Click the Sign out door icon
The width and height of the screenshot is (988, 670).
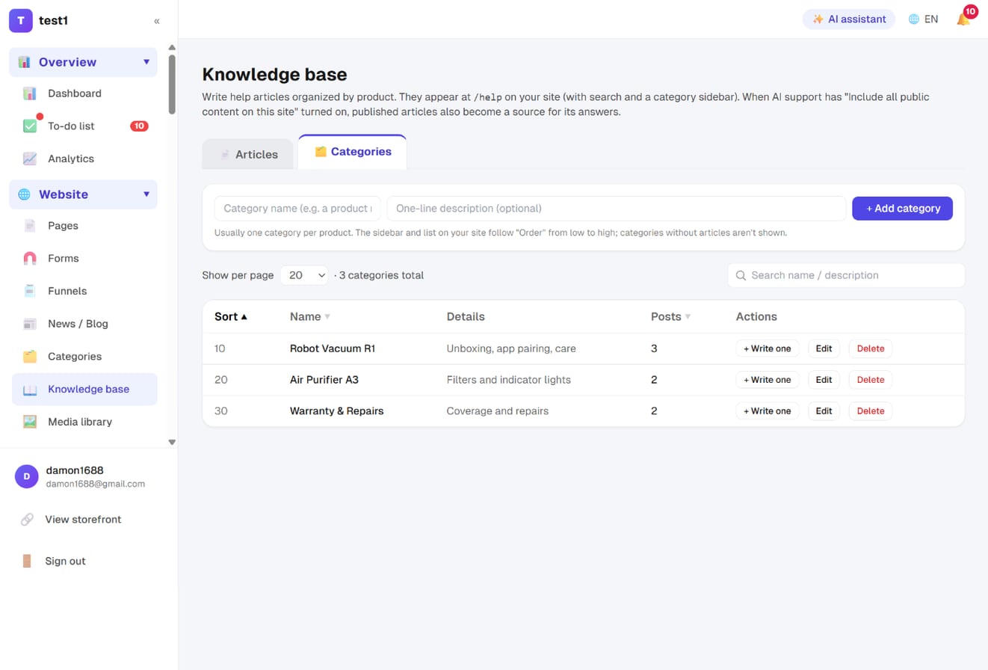click(27, 561)
